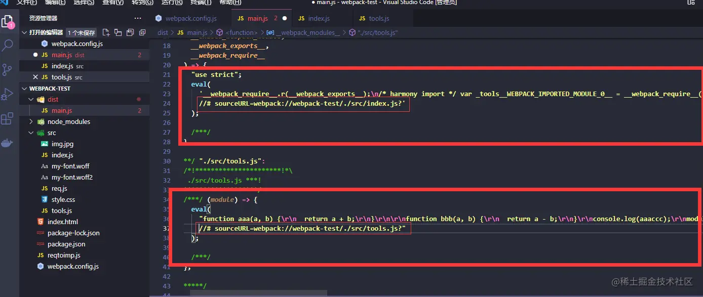The width and height of the screenshot is (703, 297).
Task: Collapse the dist folder
Action: [x=31, y=99]
